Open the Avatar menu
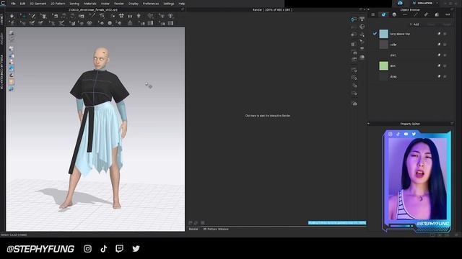The width and height of the screenshot is (462, 259). click(x=105, y=4)
